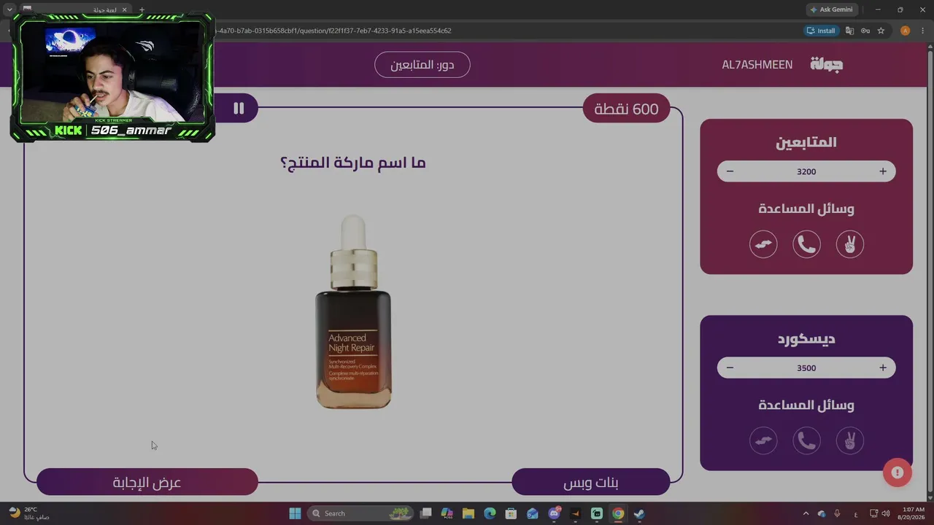Click the ديسكورد score field showing 3500
934x525 pixels.
[x=806, y=367]
